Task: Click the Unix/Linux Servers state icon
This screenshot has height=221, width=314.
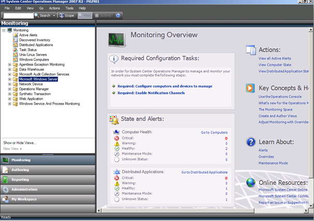Action: (x=16, y=54)
